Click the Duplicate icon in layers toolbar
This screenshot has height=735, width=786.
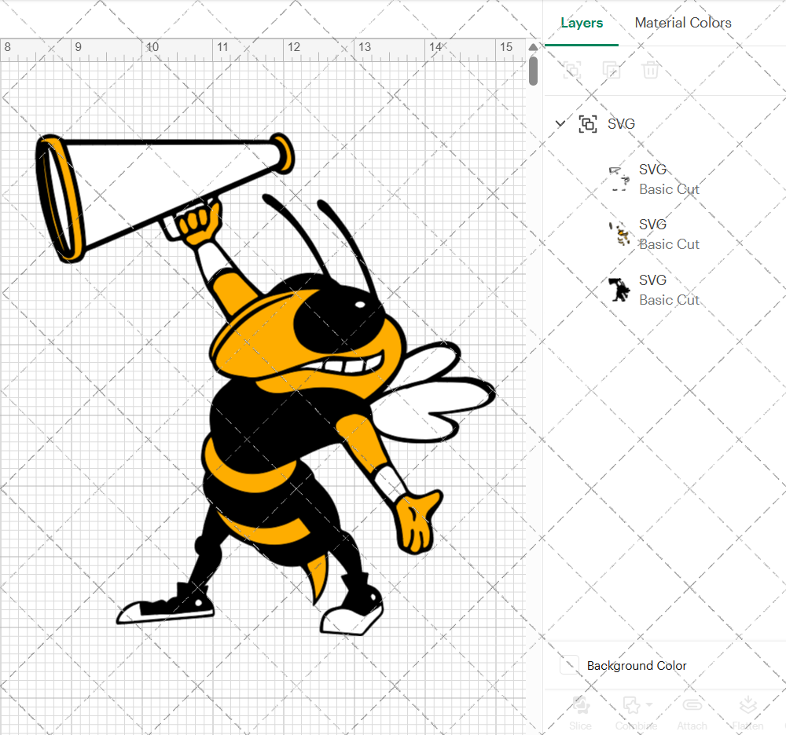[x=611, y=70]
